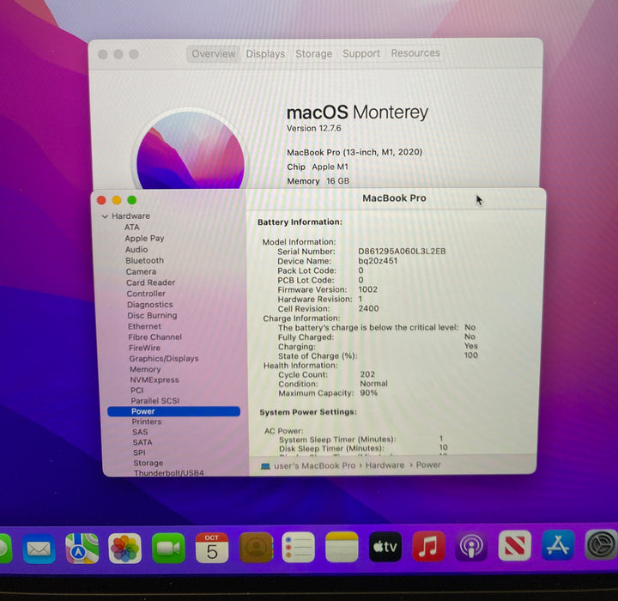This screenshot has height=601, width=618.
Task: Select Parallel SCSI in the sidebar
Action: pos(154,401)
